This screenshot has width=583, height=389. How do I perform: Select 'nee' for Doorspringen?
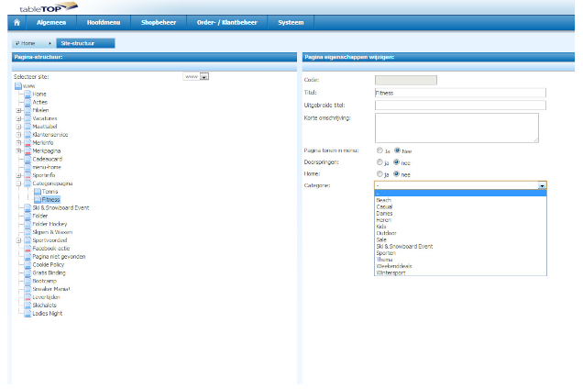396,162
